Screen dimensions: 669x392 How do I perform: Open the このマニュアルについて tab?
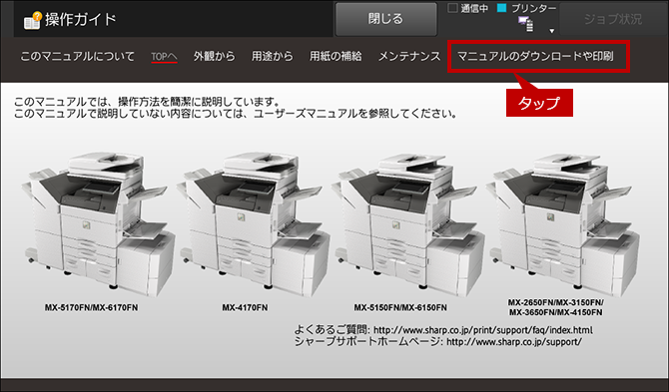tap(77, 56)
